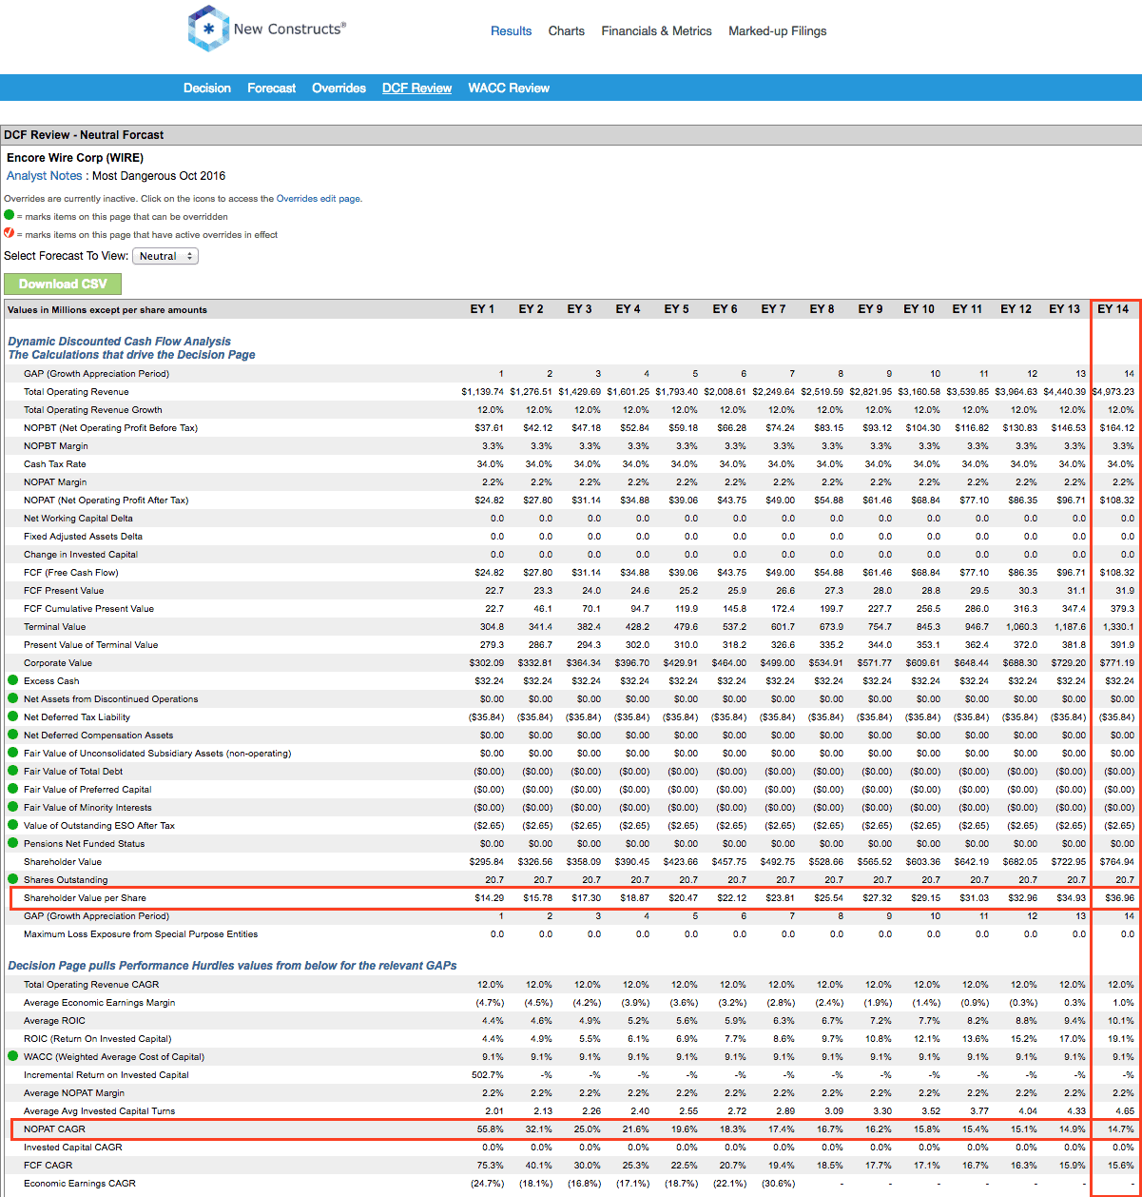Open Financials & Metrics in the top navigation
The height and width of the screenshot is (1197, 1142).
click(656, 31)
